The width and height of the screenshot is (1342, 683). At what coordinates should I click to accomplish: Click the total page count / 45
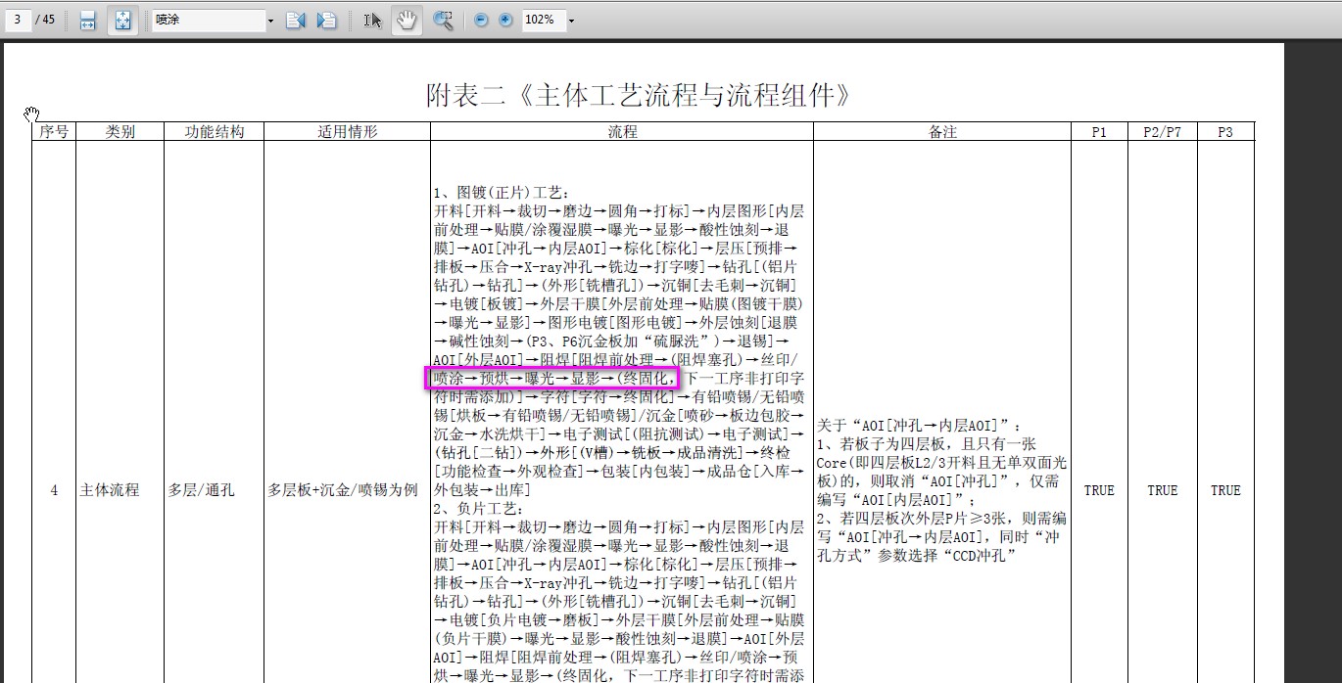click(46, 20)
